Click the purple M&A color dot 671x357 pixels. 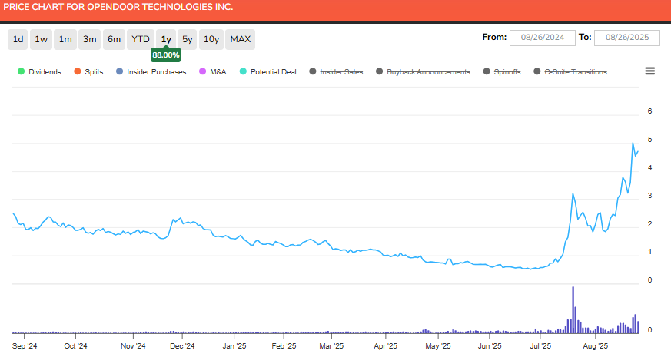(x=203, y=71)
